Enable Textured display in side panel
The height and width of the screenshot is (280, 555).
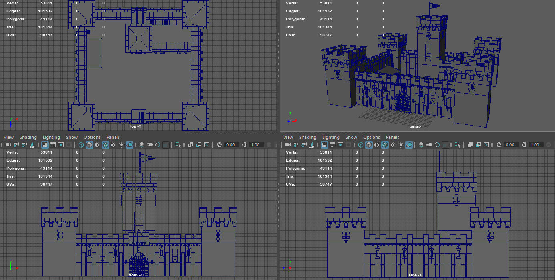[x=393, y=145]
